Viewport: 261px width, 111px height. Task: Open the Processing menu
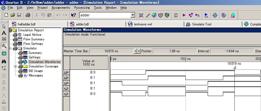pyautogui.click(x=82, y=8)
